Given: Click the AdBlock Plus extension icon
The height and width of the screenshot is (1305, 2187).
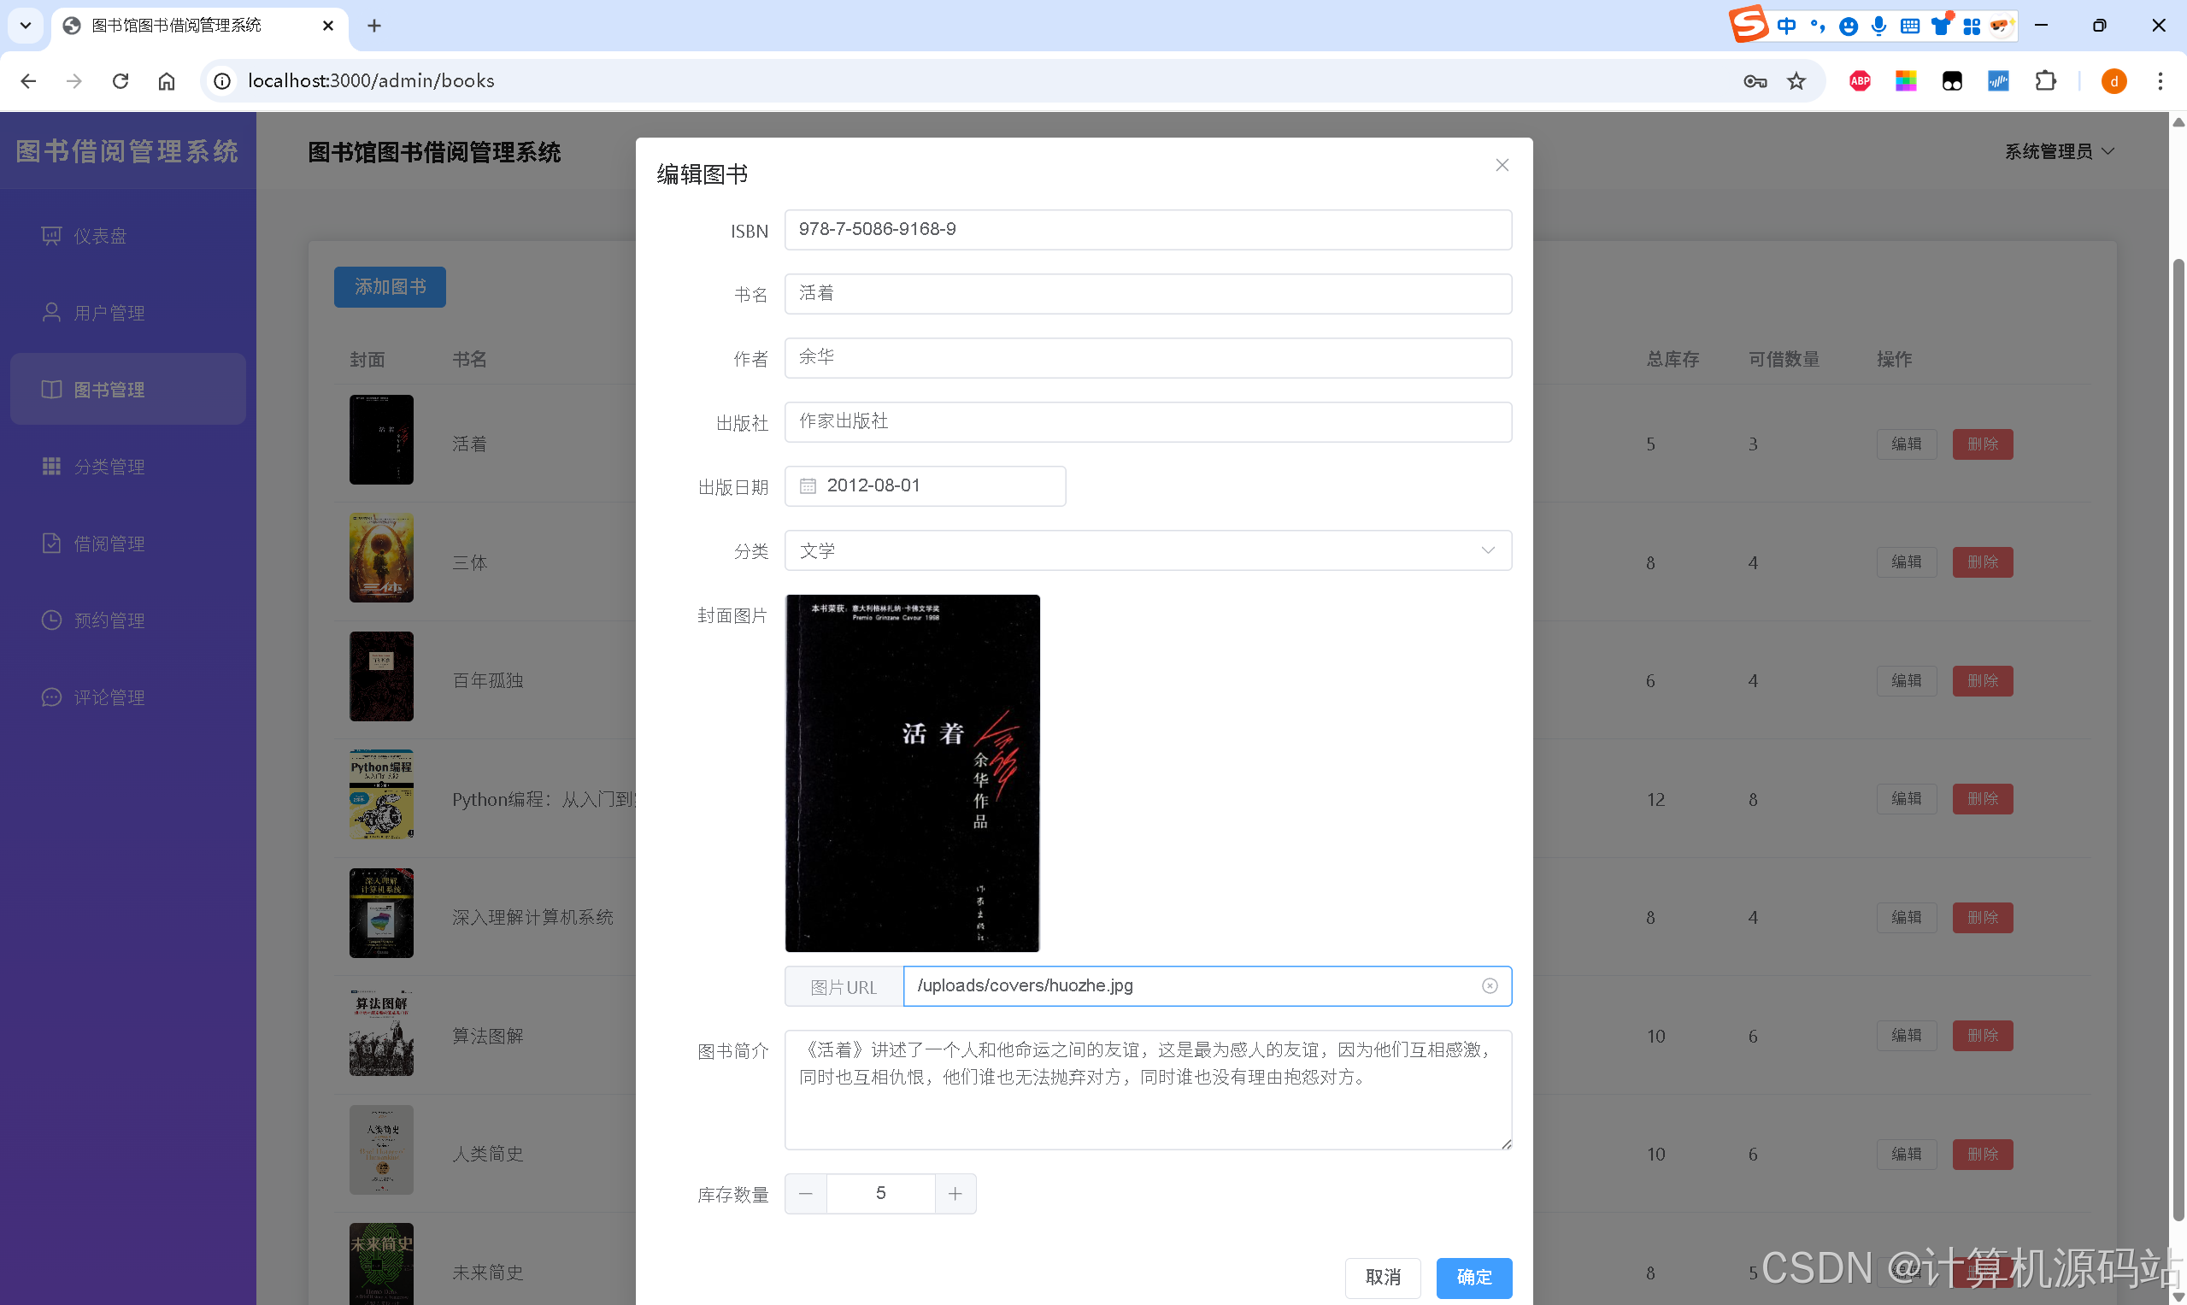Looking at the screenshot, I should pos(1859,81).
